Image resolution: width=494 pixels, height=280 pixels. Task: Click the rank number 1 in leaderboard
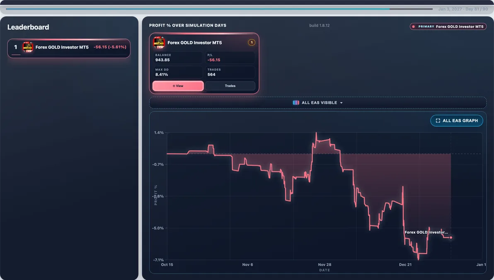coord(15,47)
